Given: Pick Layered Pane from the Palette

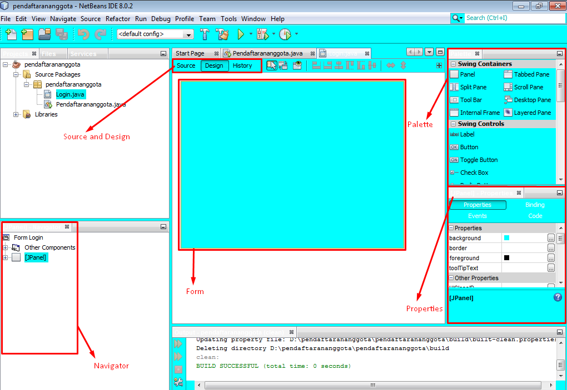Looking at the screenshot, I should click(528, 113).
